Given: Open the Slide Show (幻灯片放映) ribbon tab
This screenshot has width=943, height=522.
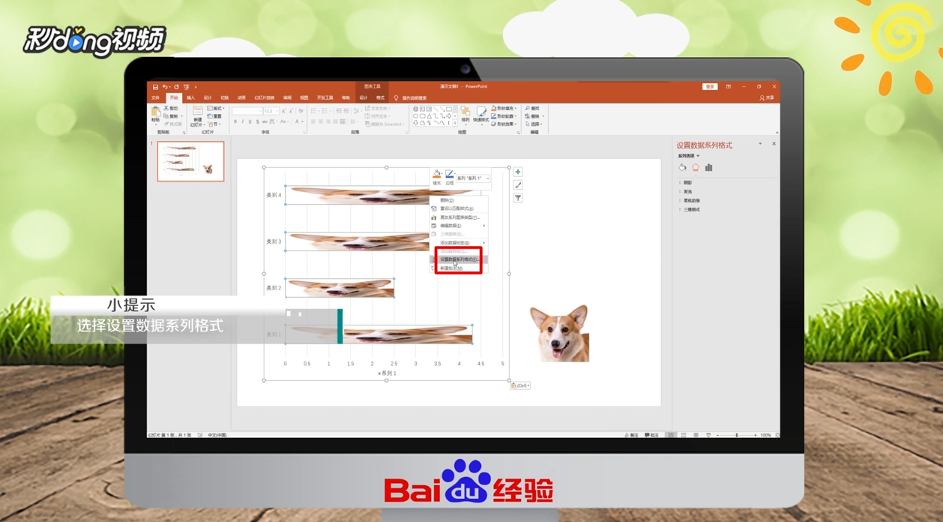Looking at the screenshot, I should pos(265,97).
